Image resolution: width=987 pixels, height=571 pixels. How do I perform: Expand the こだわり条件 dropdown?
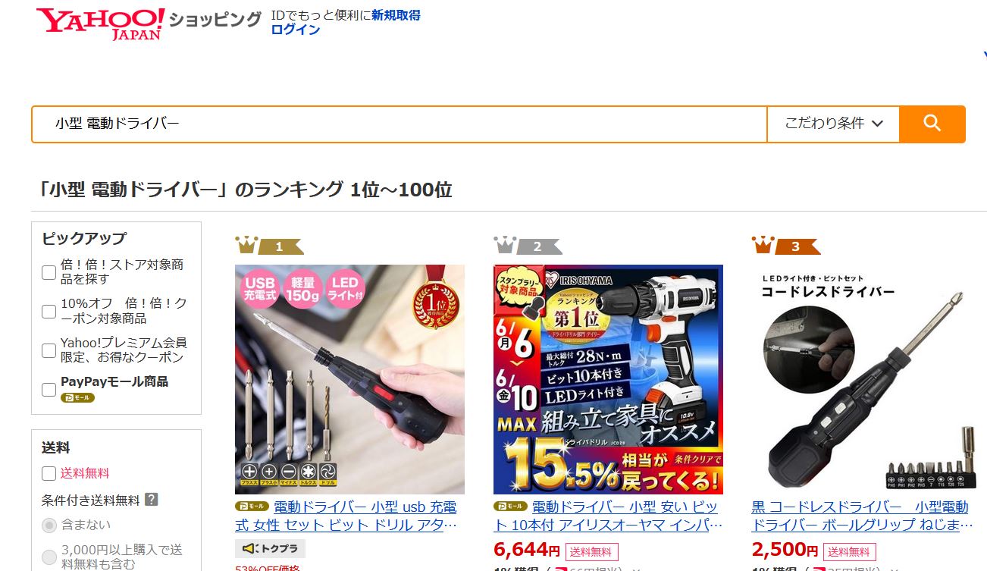[833, 124]
